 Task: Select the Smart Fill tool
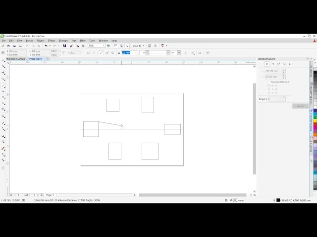pos(3,160)
